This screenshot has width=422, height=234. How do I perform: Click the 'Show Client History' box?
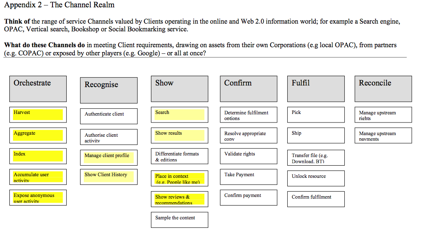(x=109, y=177)
